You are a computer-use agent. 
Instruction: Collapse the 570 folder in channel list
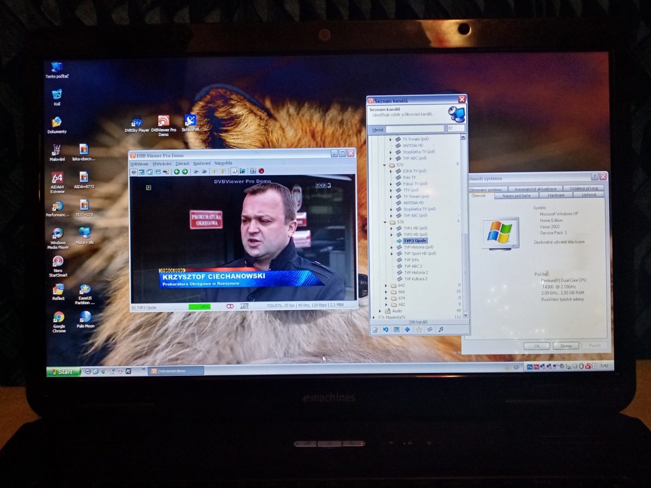pos(384,164)
